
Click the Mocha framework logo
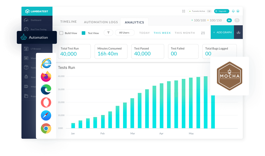click(x=229, y=76)
